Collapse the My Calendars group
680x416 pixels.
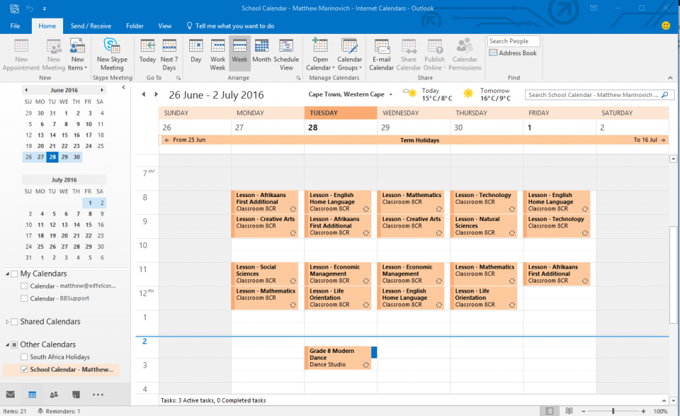pos(7,274)
